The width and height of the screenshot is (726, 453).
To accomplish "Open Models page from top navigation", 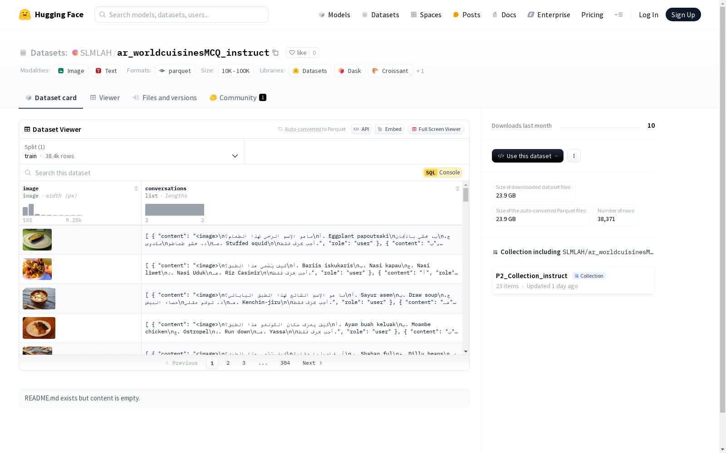I will [x=334, y=14].
